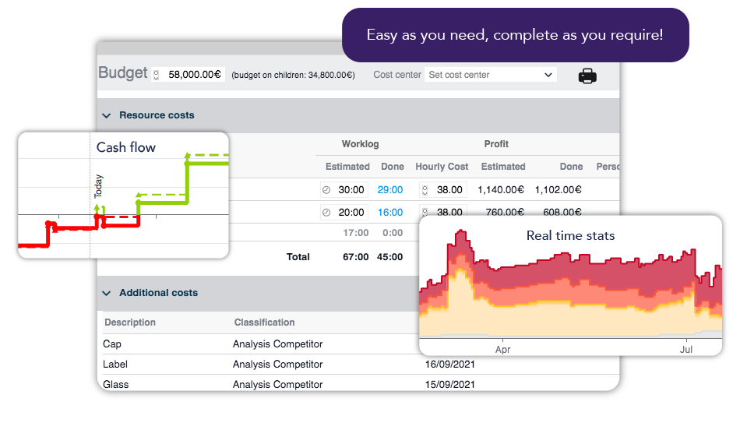Image resolution: width=740 pixels, height=444 pixels.
Task: Click the small icon before the 58,000.00€ budget field
Action: (157, 76)
